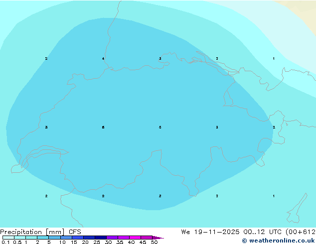Image resolution: width=316 pixels, height=244 pixels.
Task: Click the '0.5' legend scale label
Action: click(17, 242)
